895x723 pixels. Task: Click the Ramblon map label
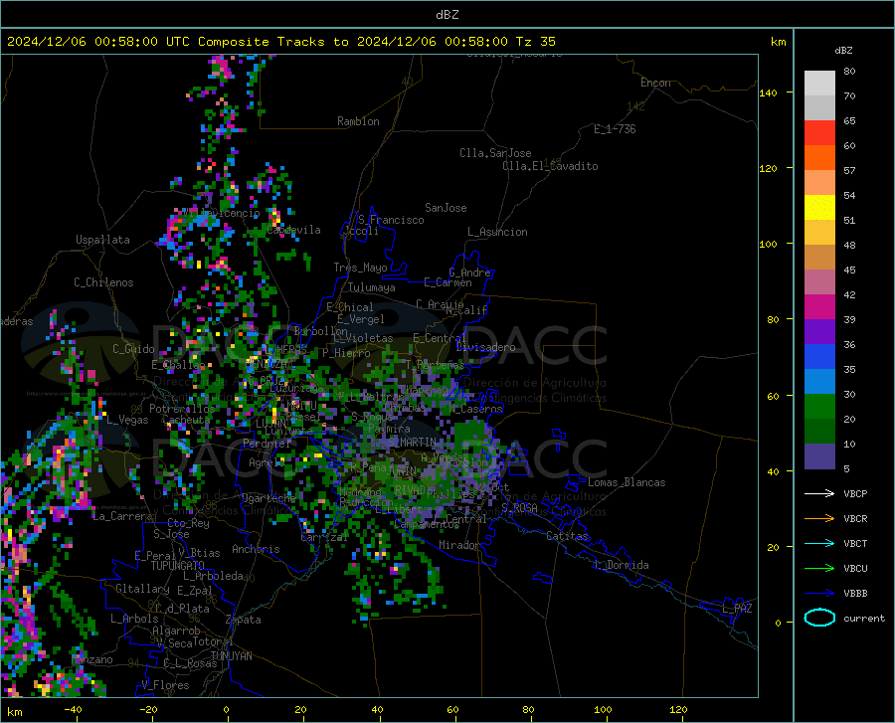pos(358,121)
